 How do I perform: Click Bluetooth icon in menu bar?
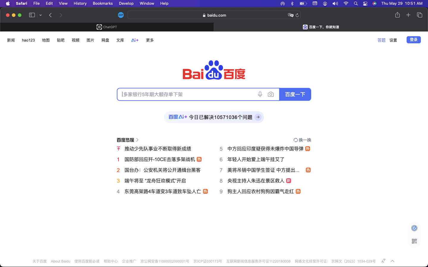tap(292, 4)
